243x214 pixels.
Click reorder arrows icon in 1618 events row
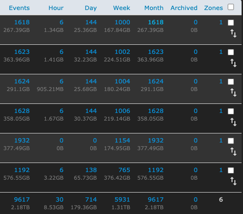click(233, 33)
